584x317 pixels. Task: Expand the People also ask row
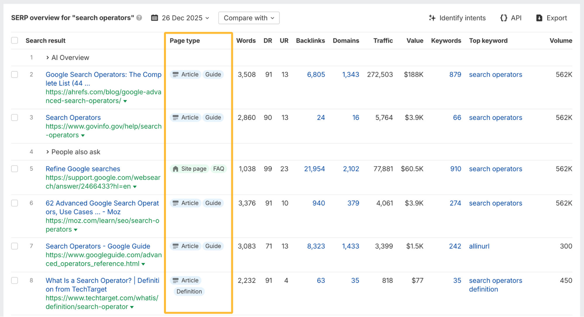(48, 152)
